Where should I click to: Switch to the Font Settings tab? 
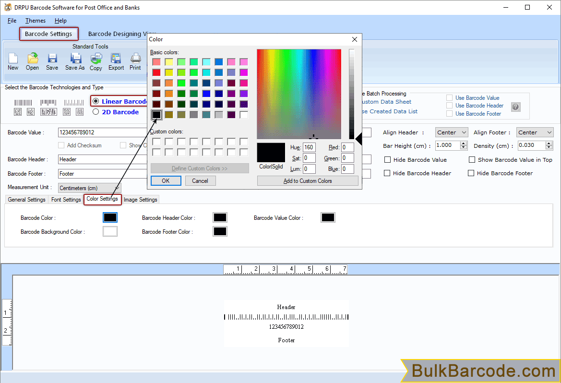(66, 200)
